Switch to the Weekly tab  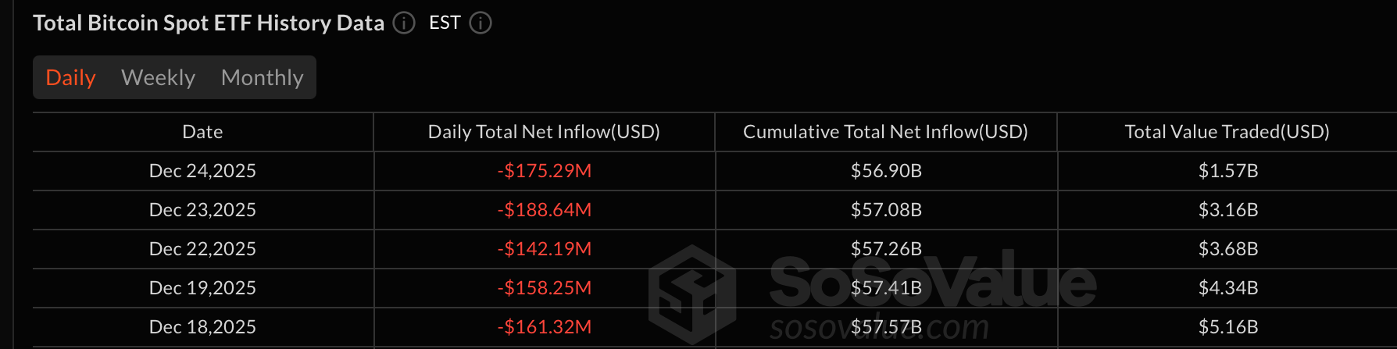(x=158, y=77)
